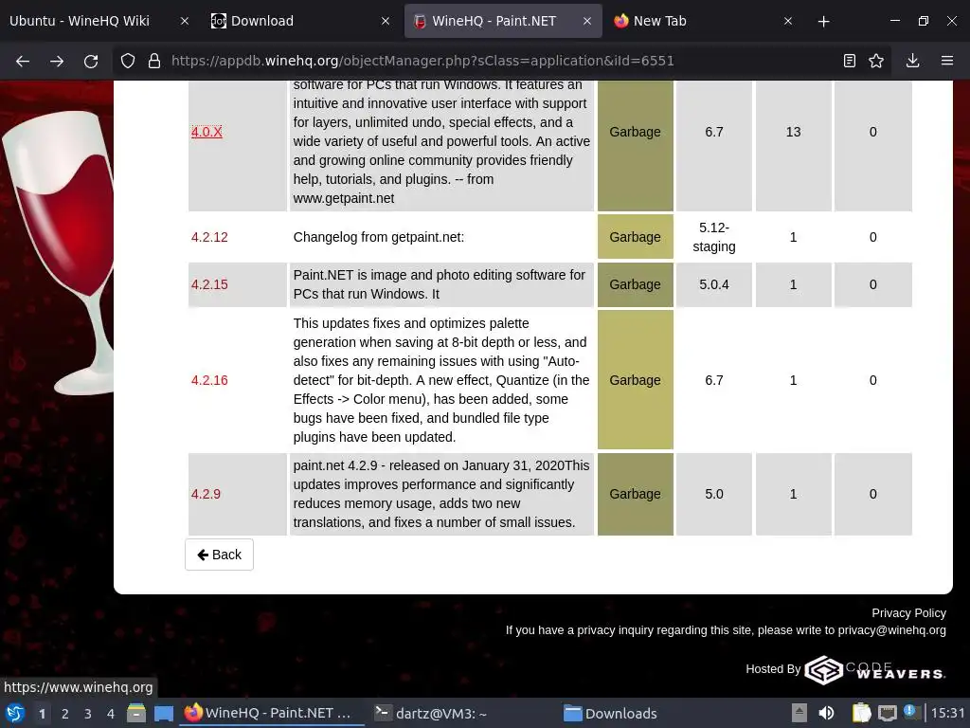The image size is (970, 728).
Task: Open version 4.2.9 link
Action: 206,494
